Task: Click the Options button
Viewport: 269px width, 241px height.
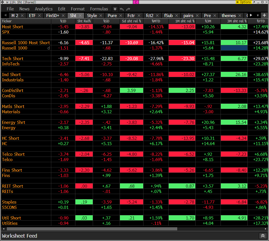Action: tap(244, 2)
